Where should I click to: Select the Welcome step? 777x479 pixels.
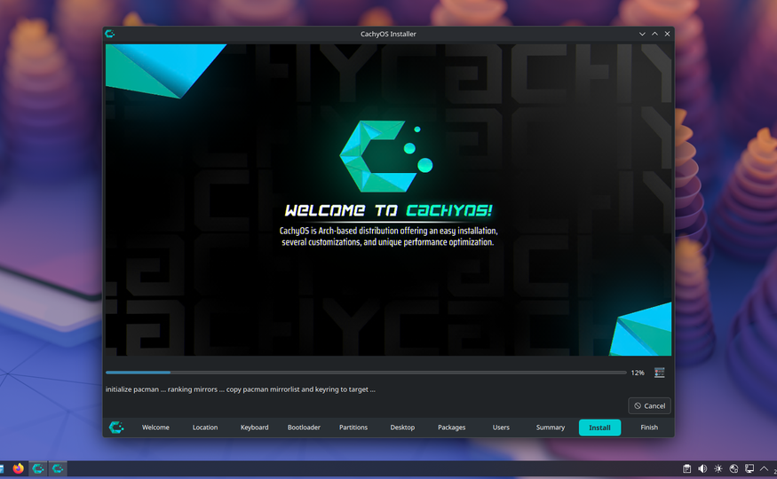click(155, 427)
